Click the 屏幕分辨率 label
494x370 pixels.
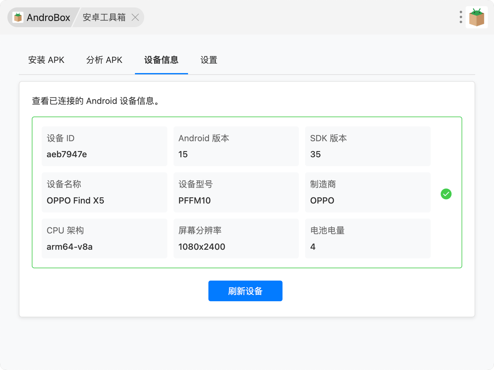point(200,230)
